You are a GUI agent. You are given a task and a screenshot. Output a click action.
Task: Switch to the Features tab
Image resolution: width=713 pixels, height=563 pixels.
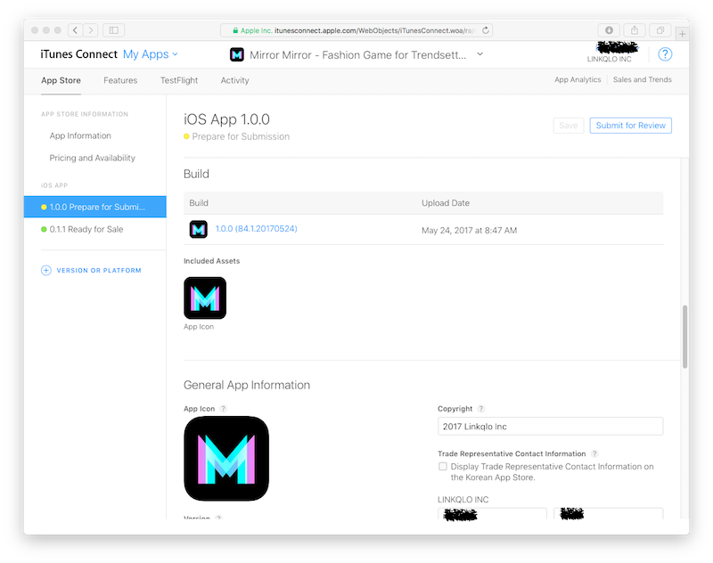pyautogui.click(x=120, y=80)
